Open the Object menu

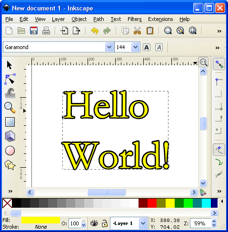(x=79, y=19)
